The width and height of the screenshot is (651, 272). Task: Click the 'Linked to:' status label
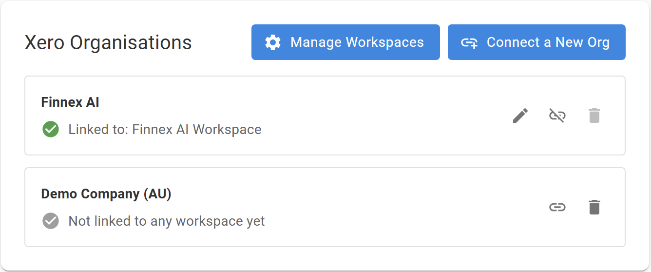pyautogui.click(x=98, y=129)
